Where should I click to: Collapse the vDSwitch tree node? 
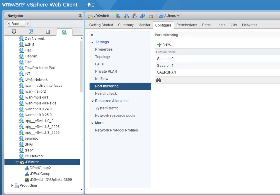pyautogui.click(x=17, y=162)
